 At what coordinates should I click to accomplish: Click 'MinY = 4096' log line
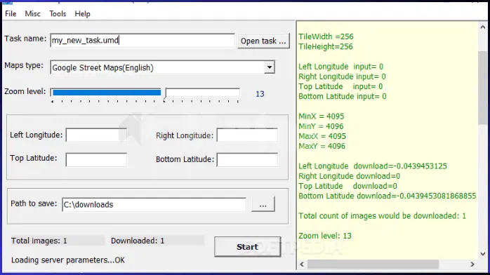click(x=321, y=126)
